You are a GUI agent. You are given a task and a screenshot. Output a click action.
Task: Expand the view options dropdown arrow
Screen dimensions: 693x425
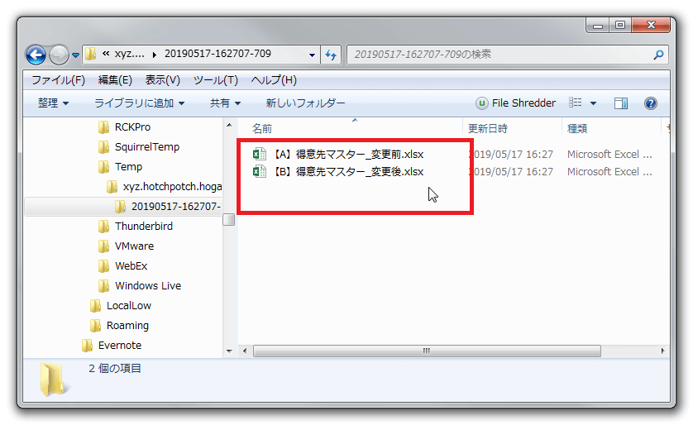pos(593,103)
